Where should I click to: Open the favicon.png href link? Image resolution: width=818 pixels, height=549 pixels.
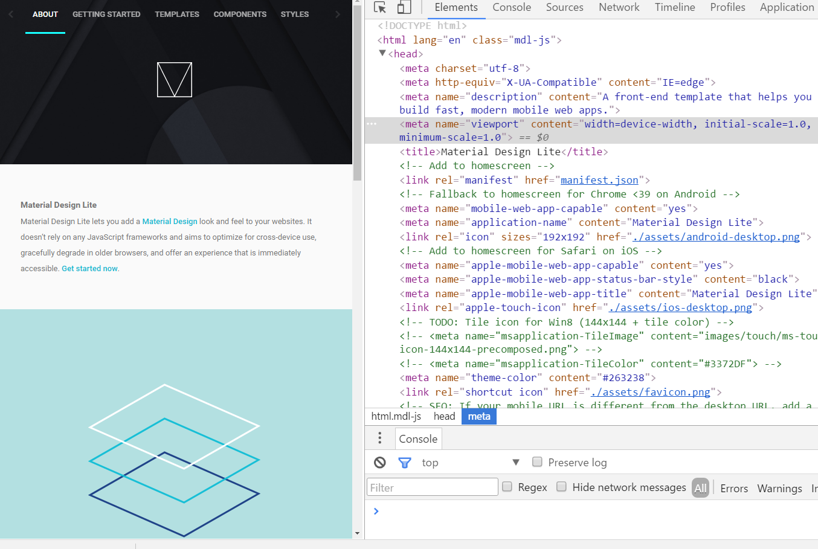(x=650, y=392)
